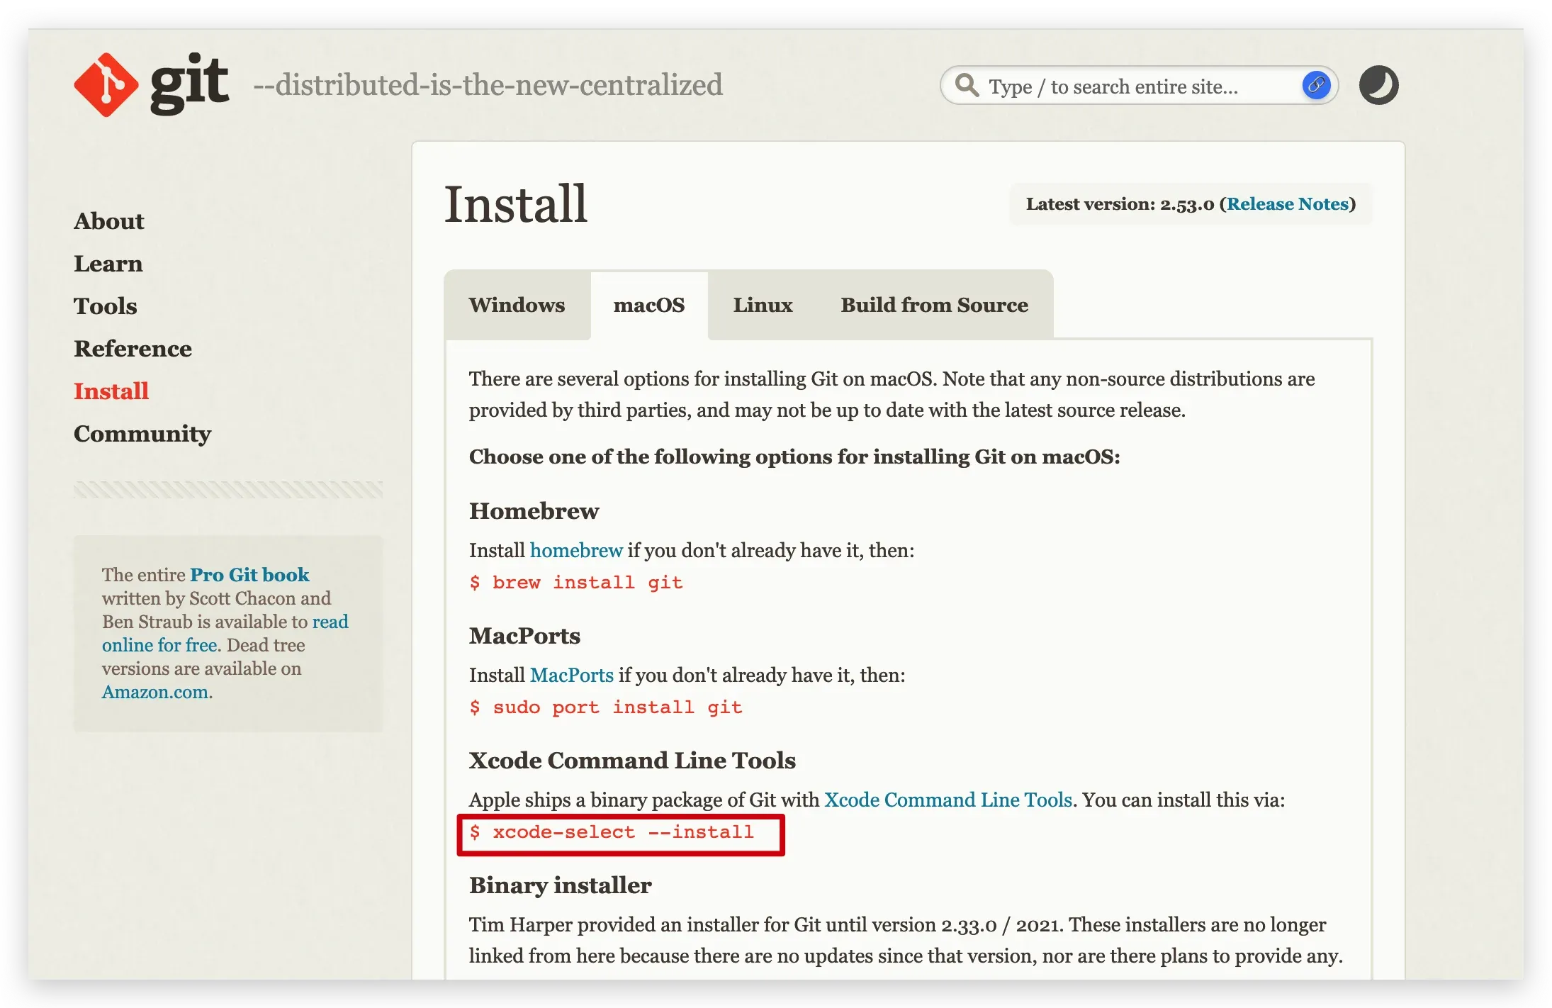
Task: Go to Tools in the sidebar
Action: coord(106,306)
